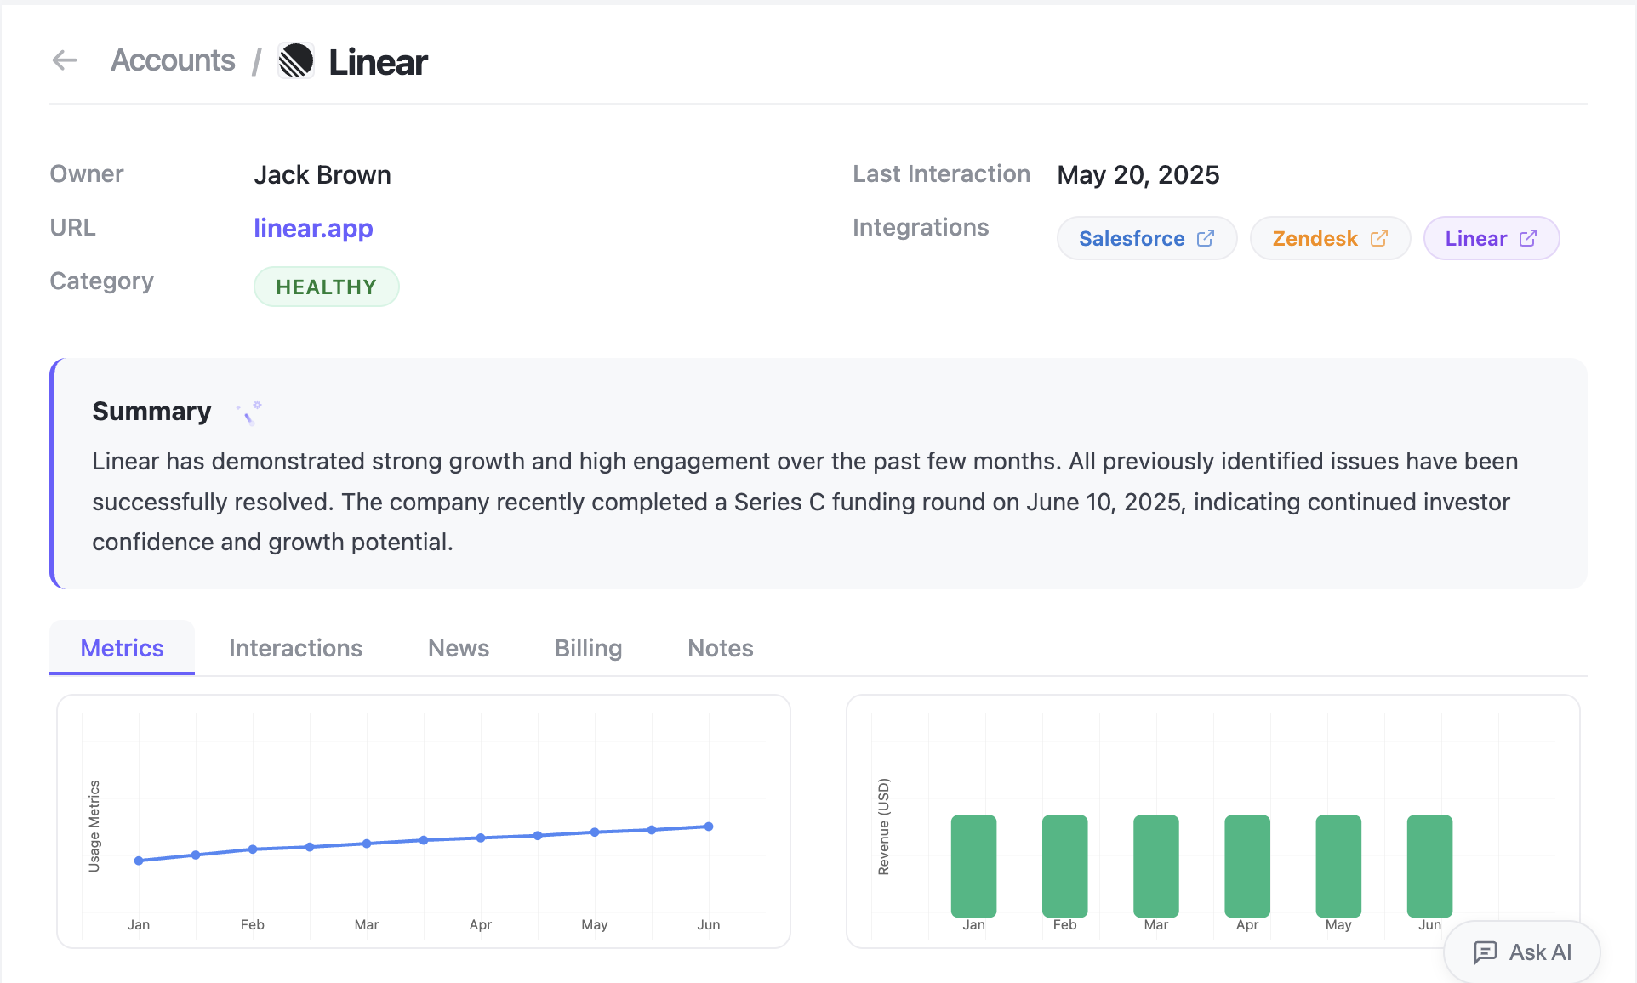
Task: Click the Last Interaction label
Action: 941,173
